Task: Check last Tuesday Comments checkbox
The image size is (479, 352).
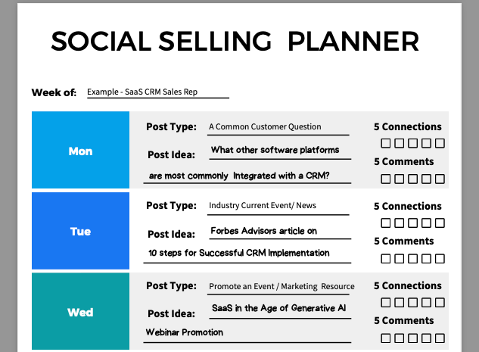Action: pyautogui.click(x=440, y=258)
